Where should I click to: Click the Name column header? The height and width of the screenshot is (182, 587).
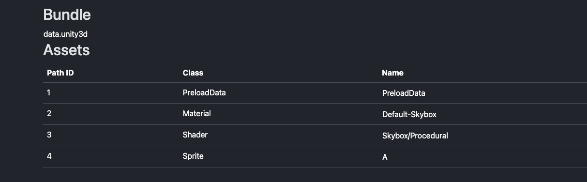pyautogui.click(x=392, y=73)
